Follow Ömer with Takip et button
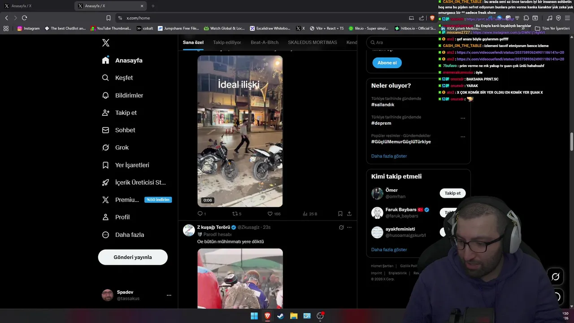 pyautogui.click(x=452, y=193)
